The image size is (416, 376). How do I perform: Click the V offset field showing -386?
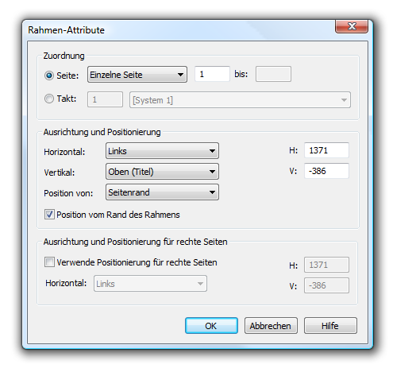pos(326,171)
